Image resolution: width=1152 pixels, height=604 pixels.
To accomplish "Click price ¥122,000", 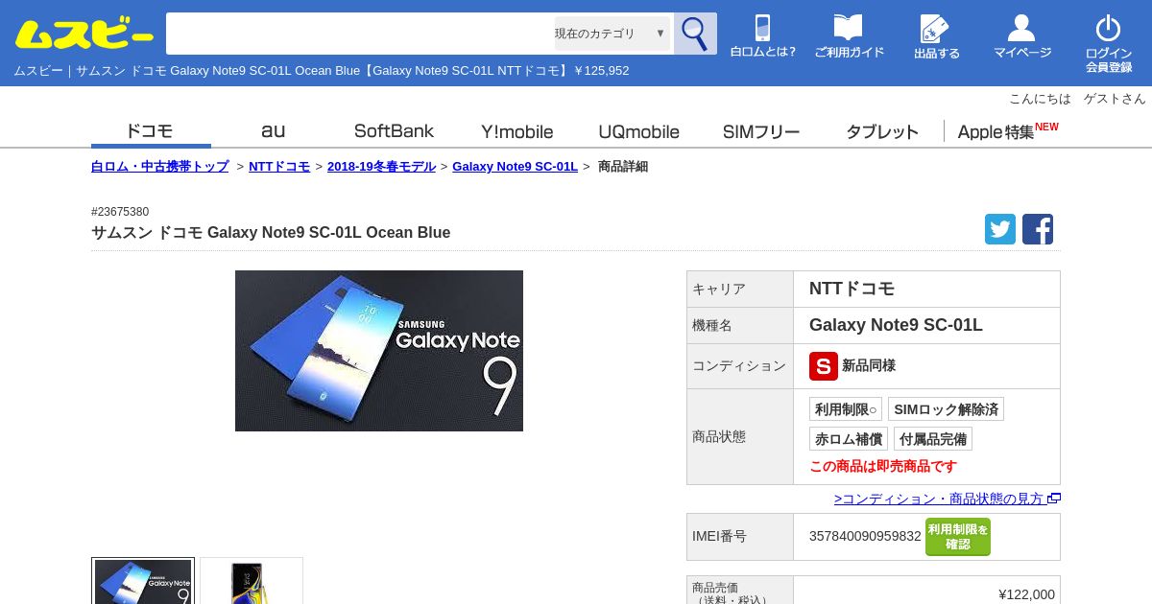I will click(x=1026, y=594).
